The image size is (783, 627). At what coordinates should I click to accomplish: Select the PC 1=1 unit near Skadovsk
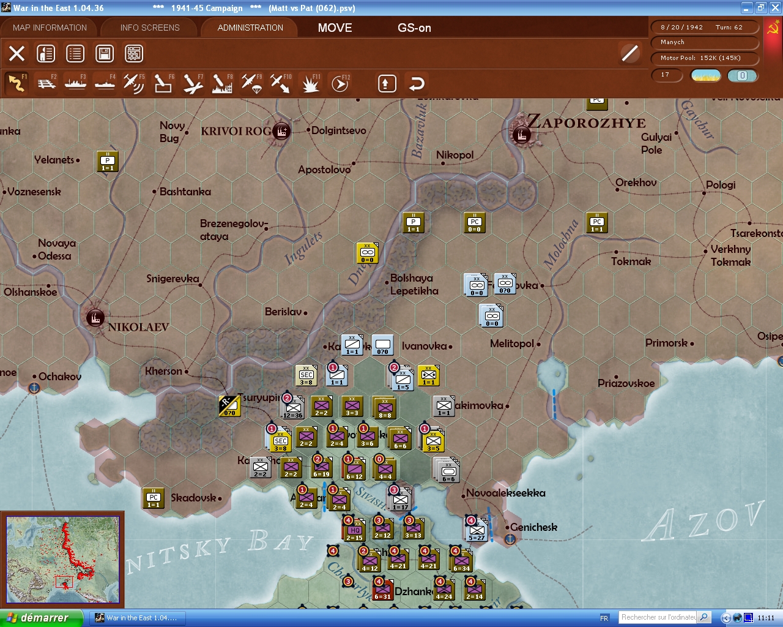tap(154, 498)
